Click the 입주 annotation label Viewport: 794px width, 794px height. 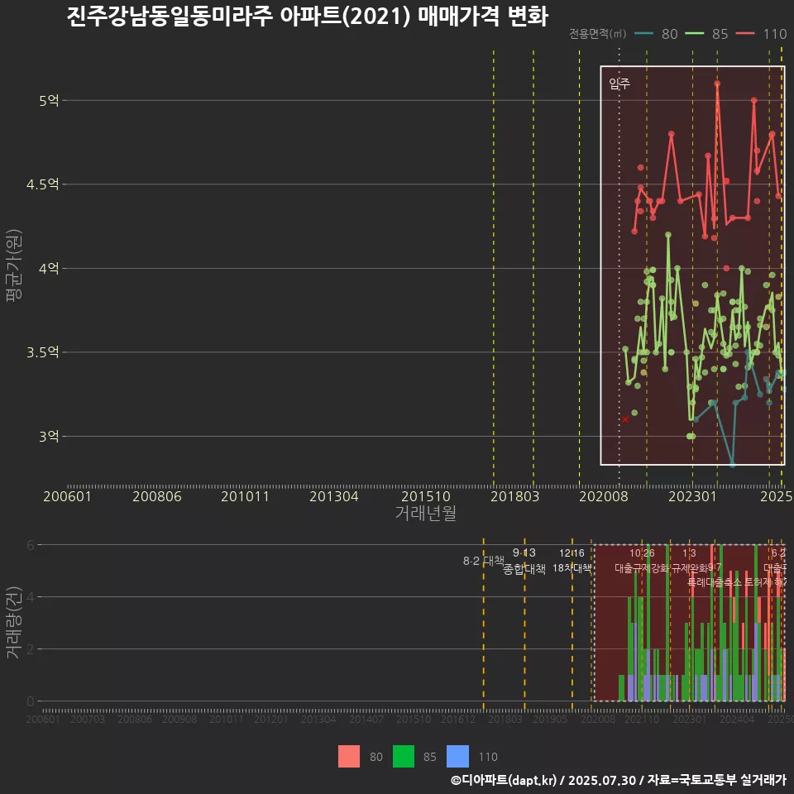pyautogui.click(x=619, y=84)
